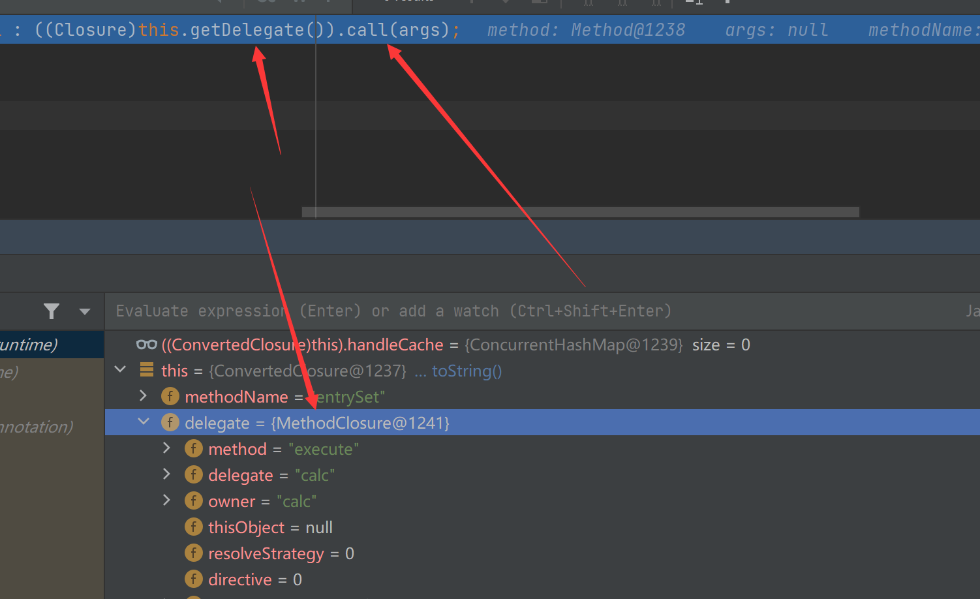Click the stacked-bars icon next to 'this'

click(x=147, y=371)
